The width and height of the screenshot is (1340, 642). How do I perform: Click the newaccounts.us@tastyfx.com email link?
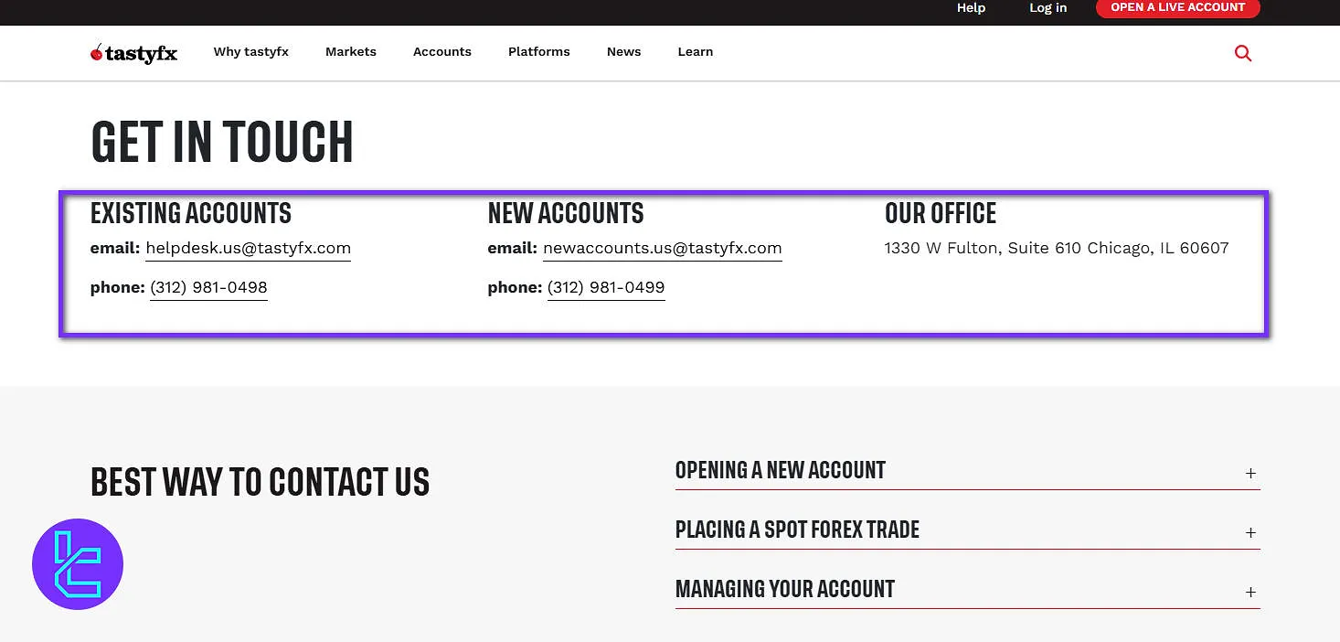(x=662, y=248)
